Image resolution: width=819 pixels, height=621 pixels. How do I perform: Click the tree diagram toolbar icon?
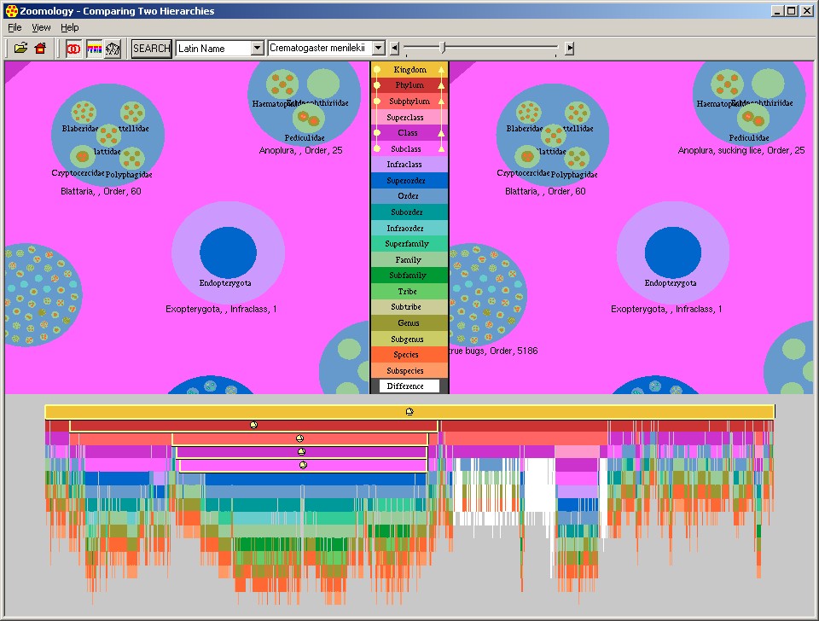pos(113,49)
